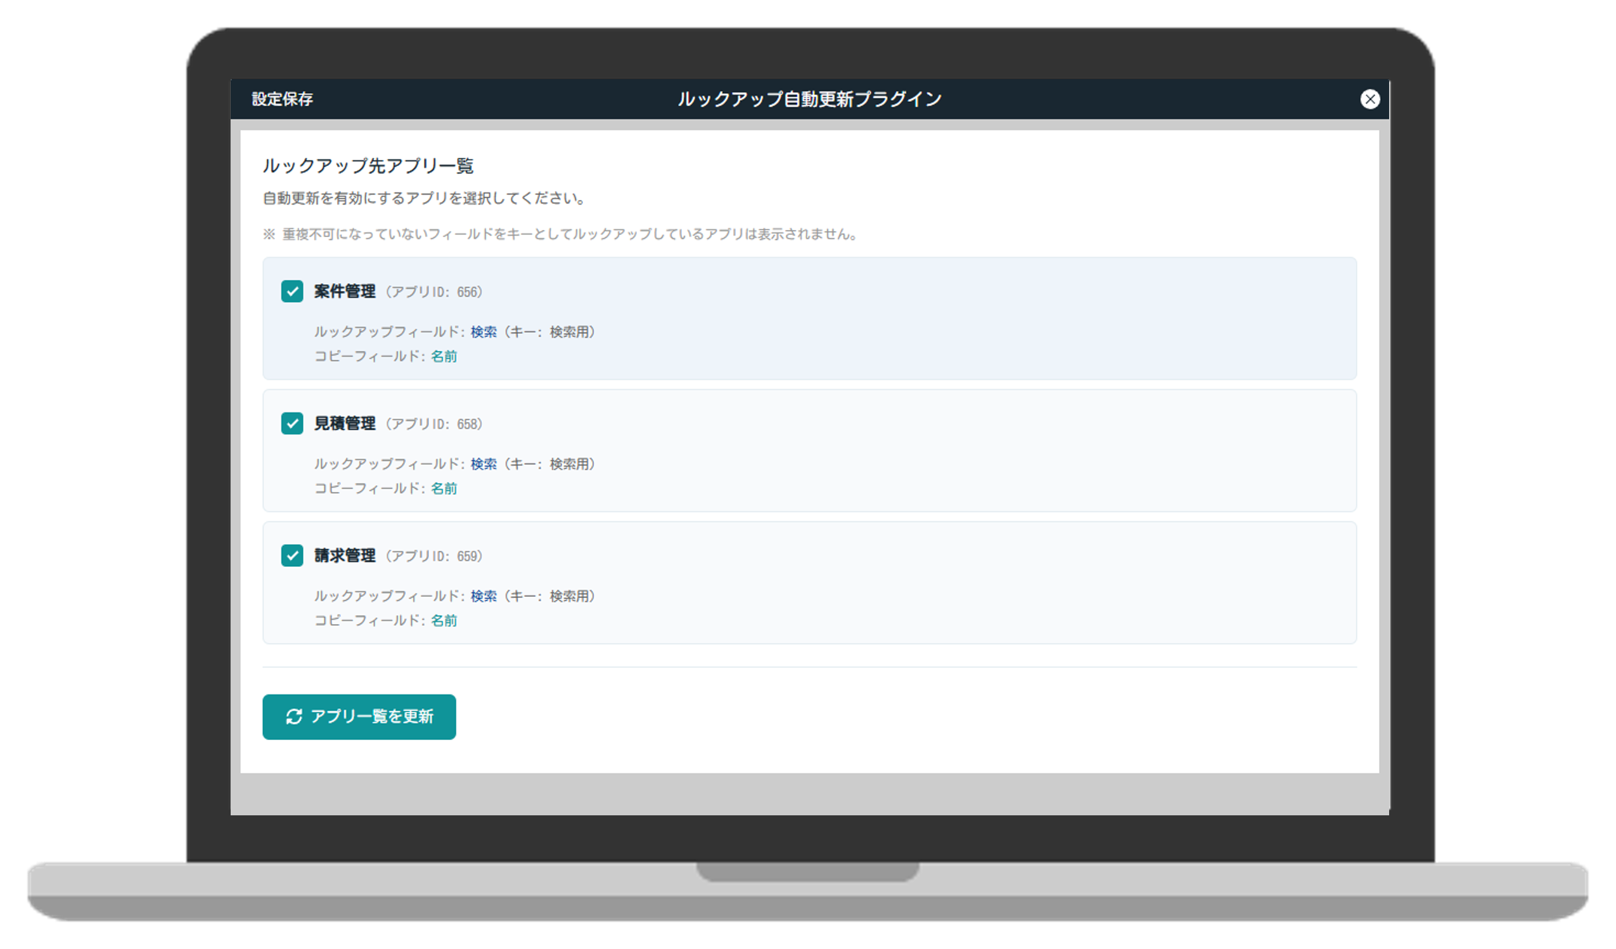Viewport: 1616px width, 949px height.
Task: Click 検索 lookup field link in 見積管理 card
Action: (484, 464)
